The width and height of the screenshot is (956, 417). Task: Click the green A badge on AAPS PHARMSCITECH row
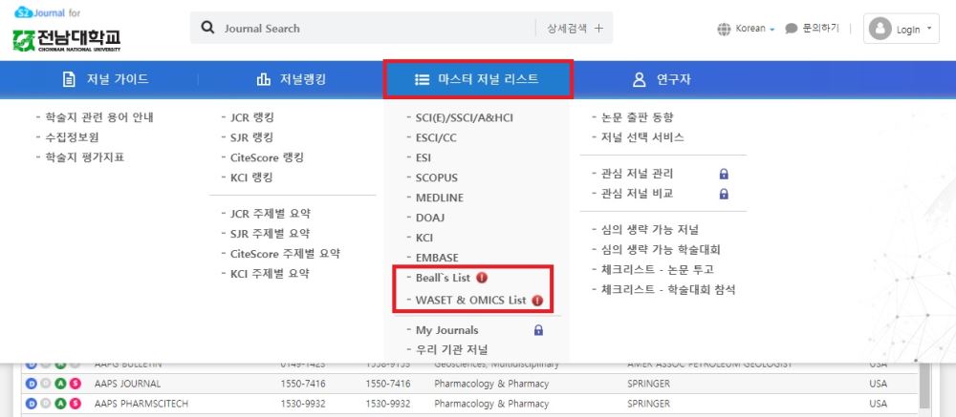60,404
